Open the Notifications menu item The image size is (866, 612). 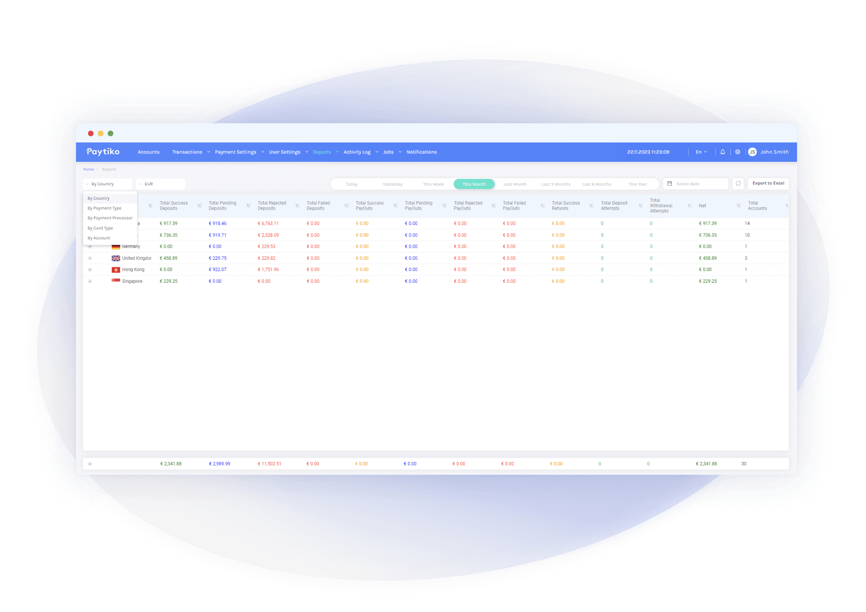[x=422, y=152]
